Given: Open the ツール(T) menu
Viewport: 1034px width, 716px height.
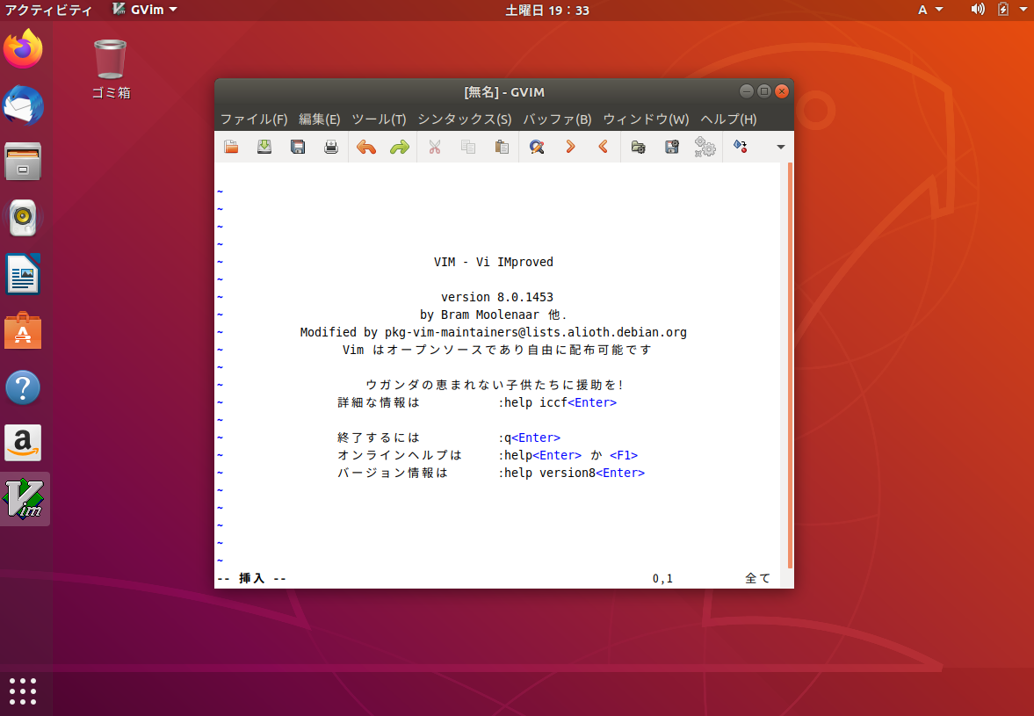Looking at the screenshot, I should pyautogui.click(x=379, y=119).
